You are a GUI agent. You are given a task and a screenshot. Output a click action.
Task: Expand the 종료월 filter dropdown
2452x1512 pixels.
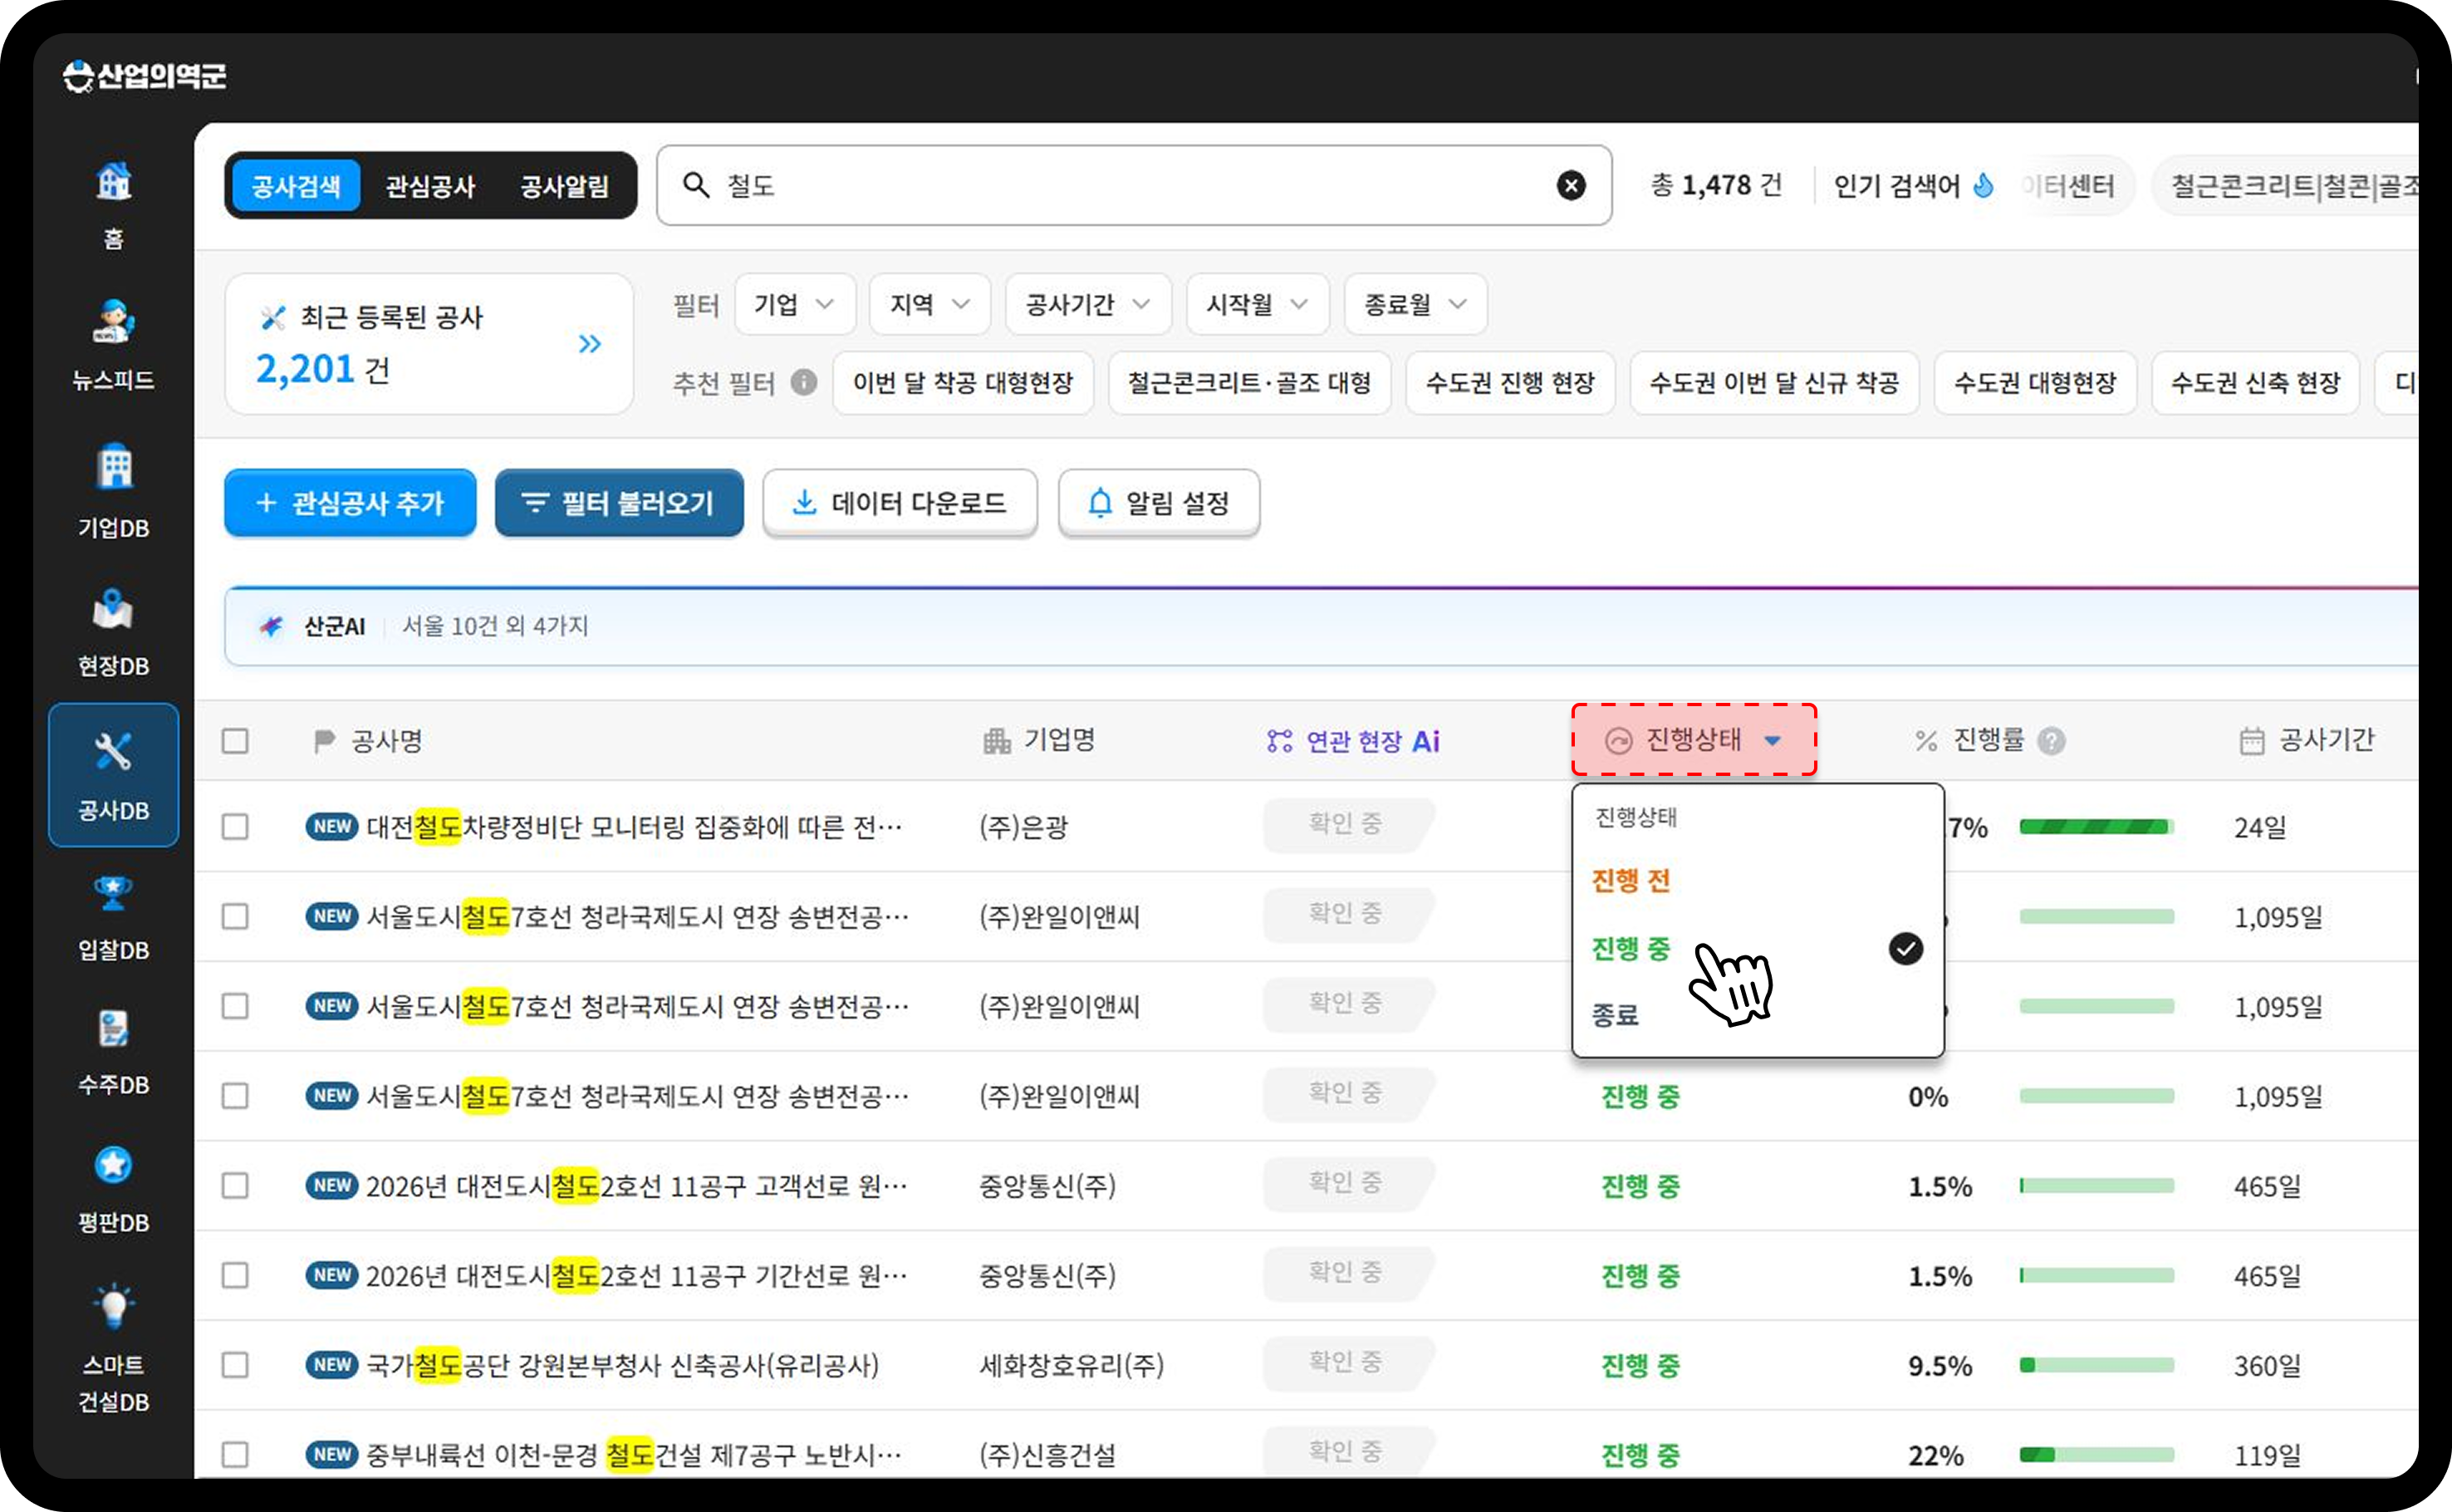pos(1415,304)
